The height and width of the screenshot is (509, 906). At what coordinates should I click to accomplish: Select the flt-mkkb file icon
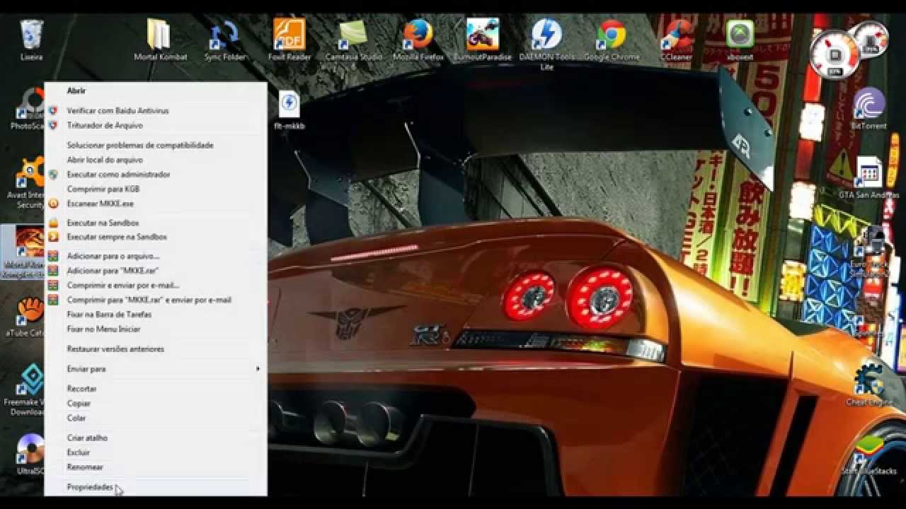[289, 110]
